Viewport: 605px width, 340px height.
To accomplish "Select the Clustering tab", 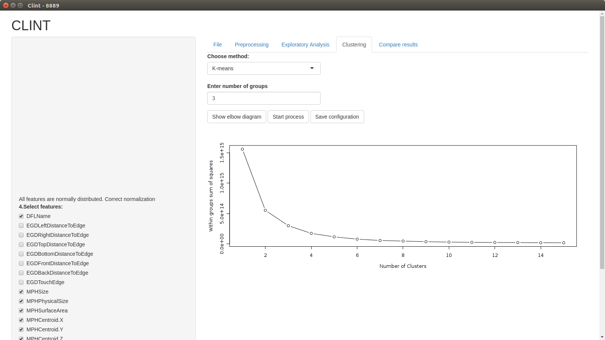I will point(354,45).
